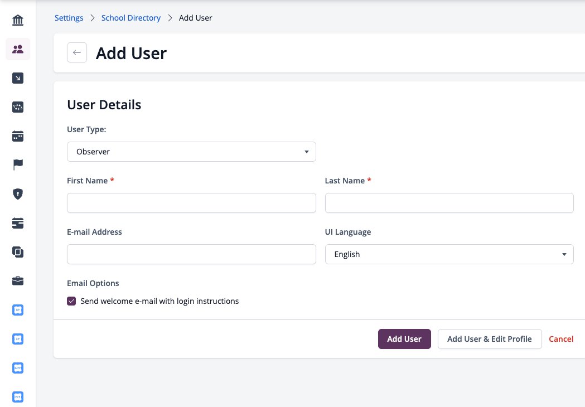
Task: Uncheck Send welcome e-mail with login instructions
Action: pyautogui.click(x=71, y=301)
